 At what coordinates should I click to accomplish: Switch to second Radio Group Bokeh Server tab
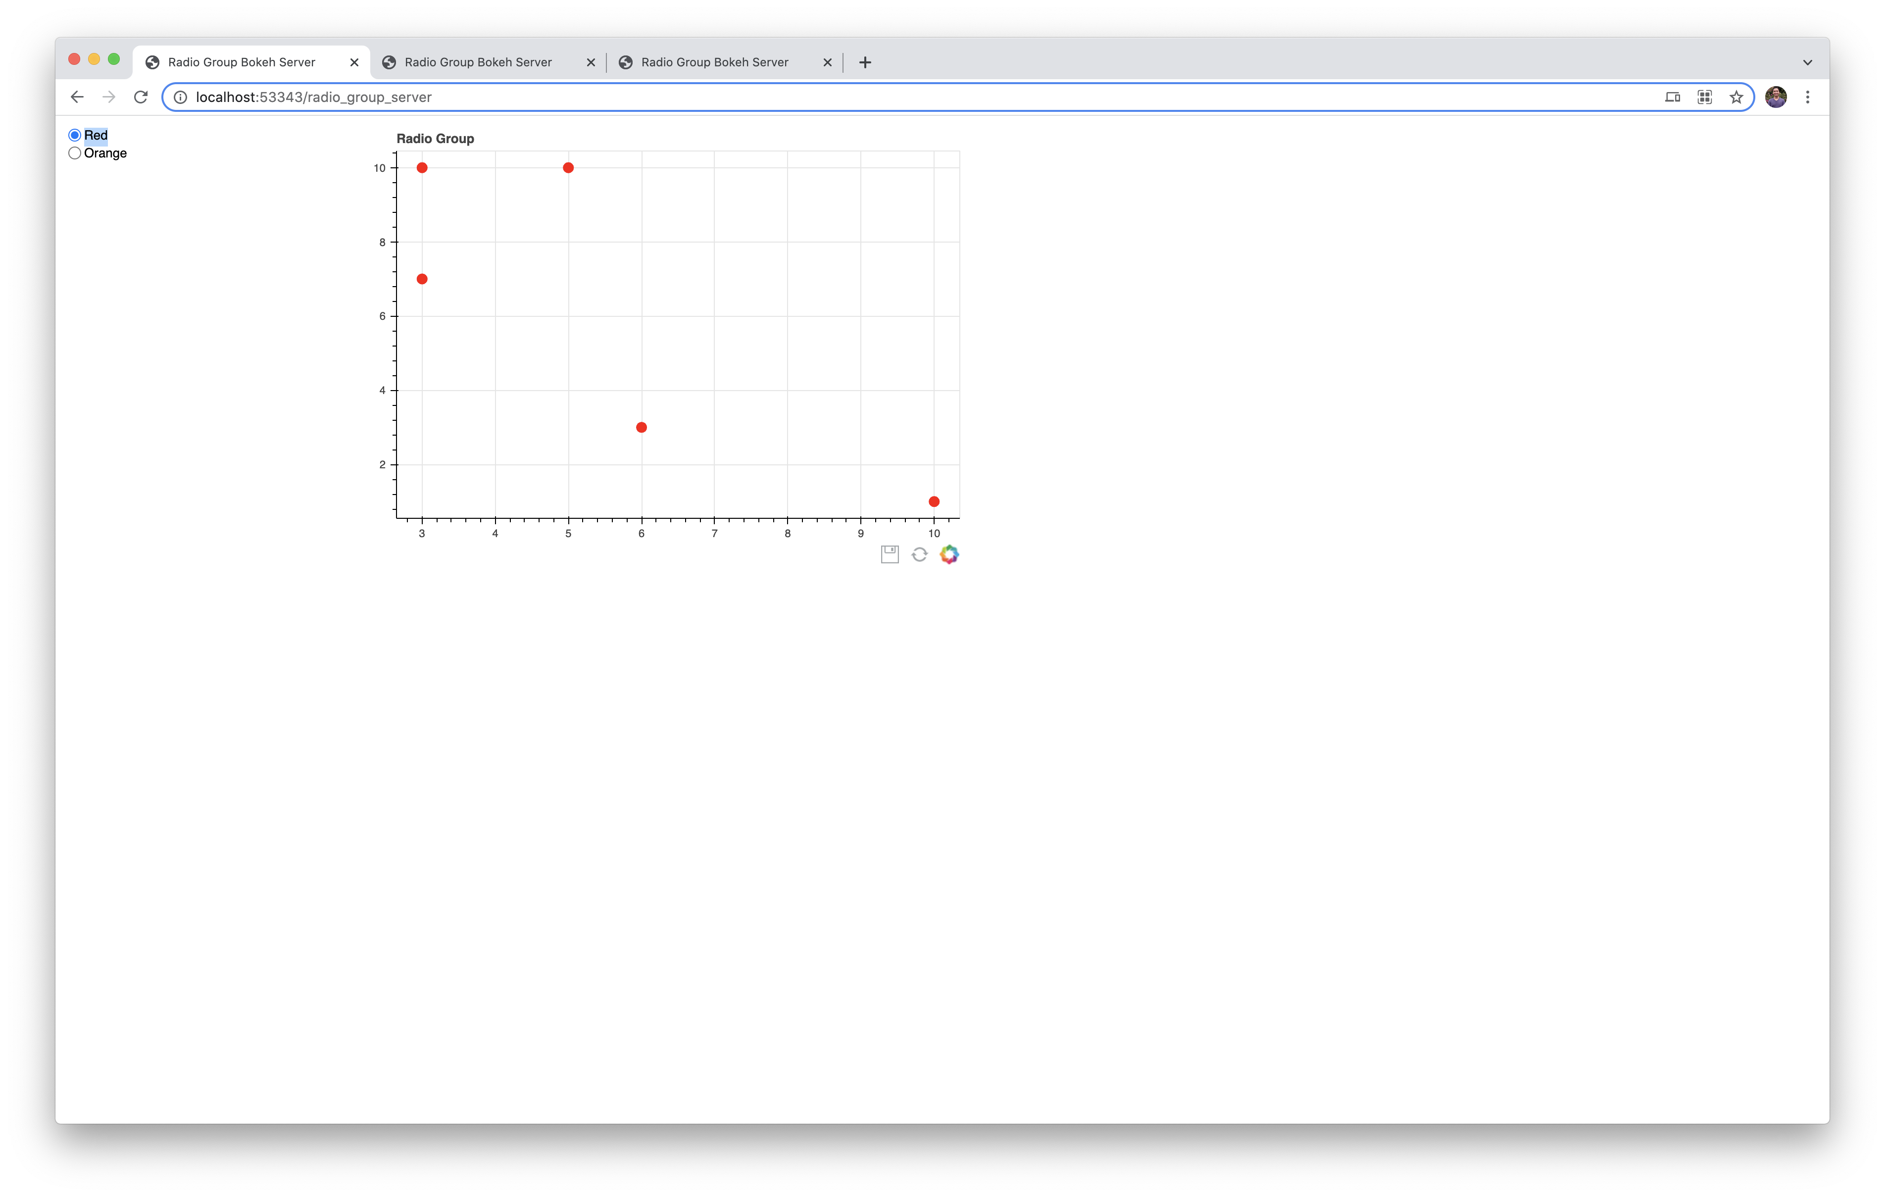(478, 63)
